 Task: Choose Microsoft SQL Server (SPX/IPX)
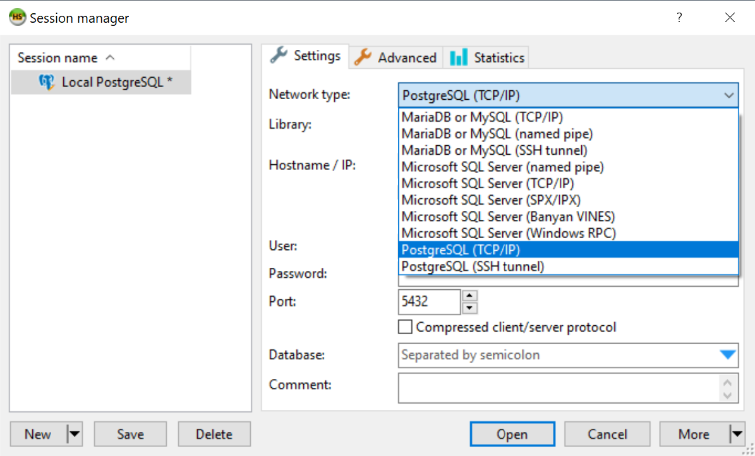tap(568, 200)
